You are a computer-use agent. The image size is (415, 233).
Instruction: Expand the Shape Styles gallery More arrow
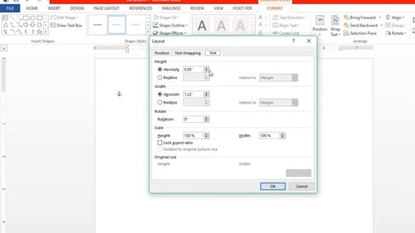[x=148, y=32]
